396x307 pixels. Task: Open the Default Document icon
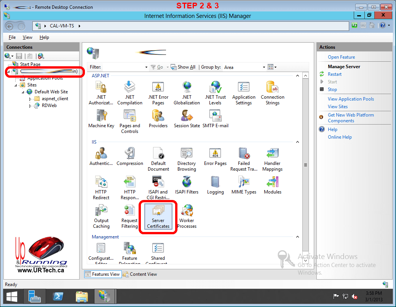tap(158, 160)
